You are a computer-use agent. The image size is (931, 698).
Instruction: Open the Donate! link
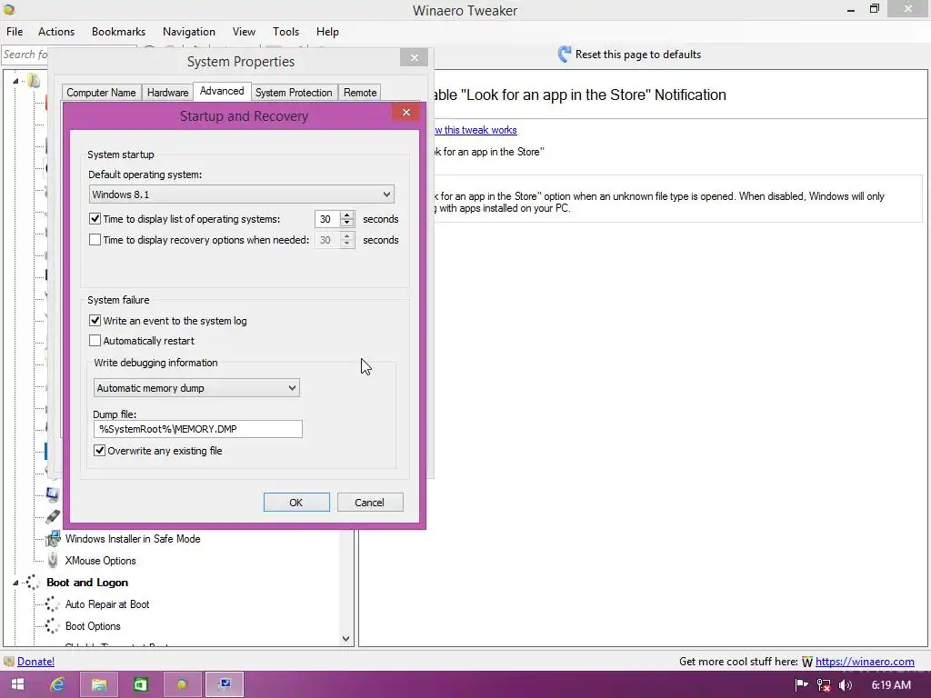click(35, 662)
